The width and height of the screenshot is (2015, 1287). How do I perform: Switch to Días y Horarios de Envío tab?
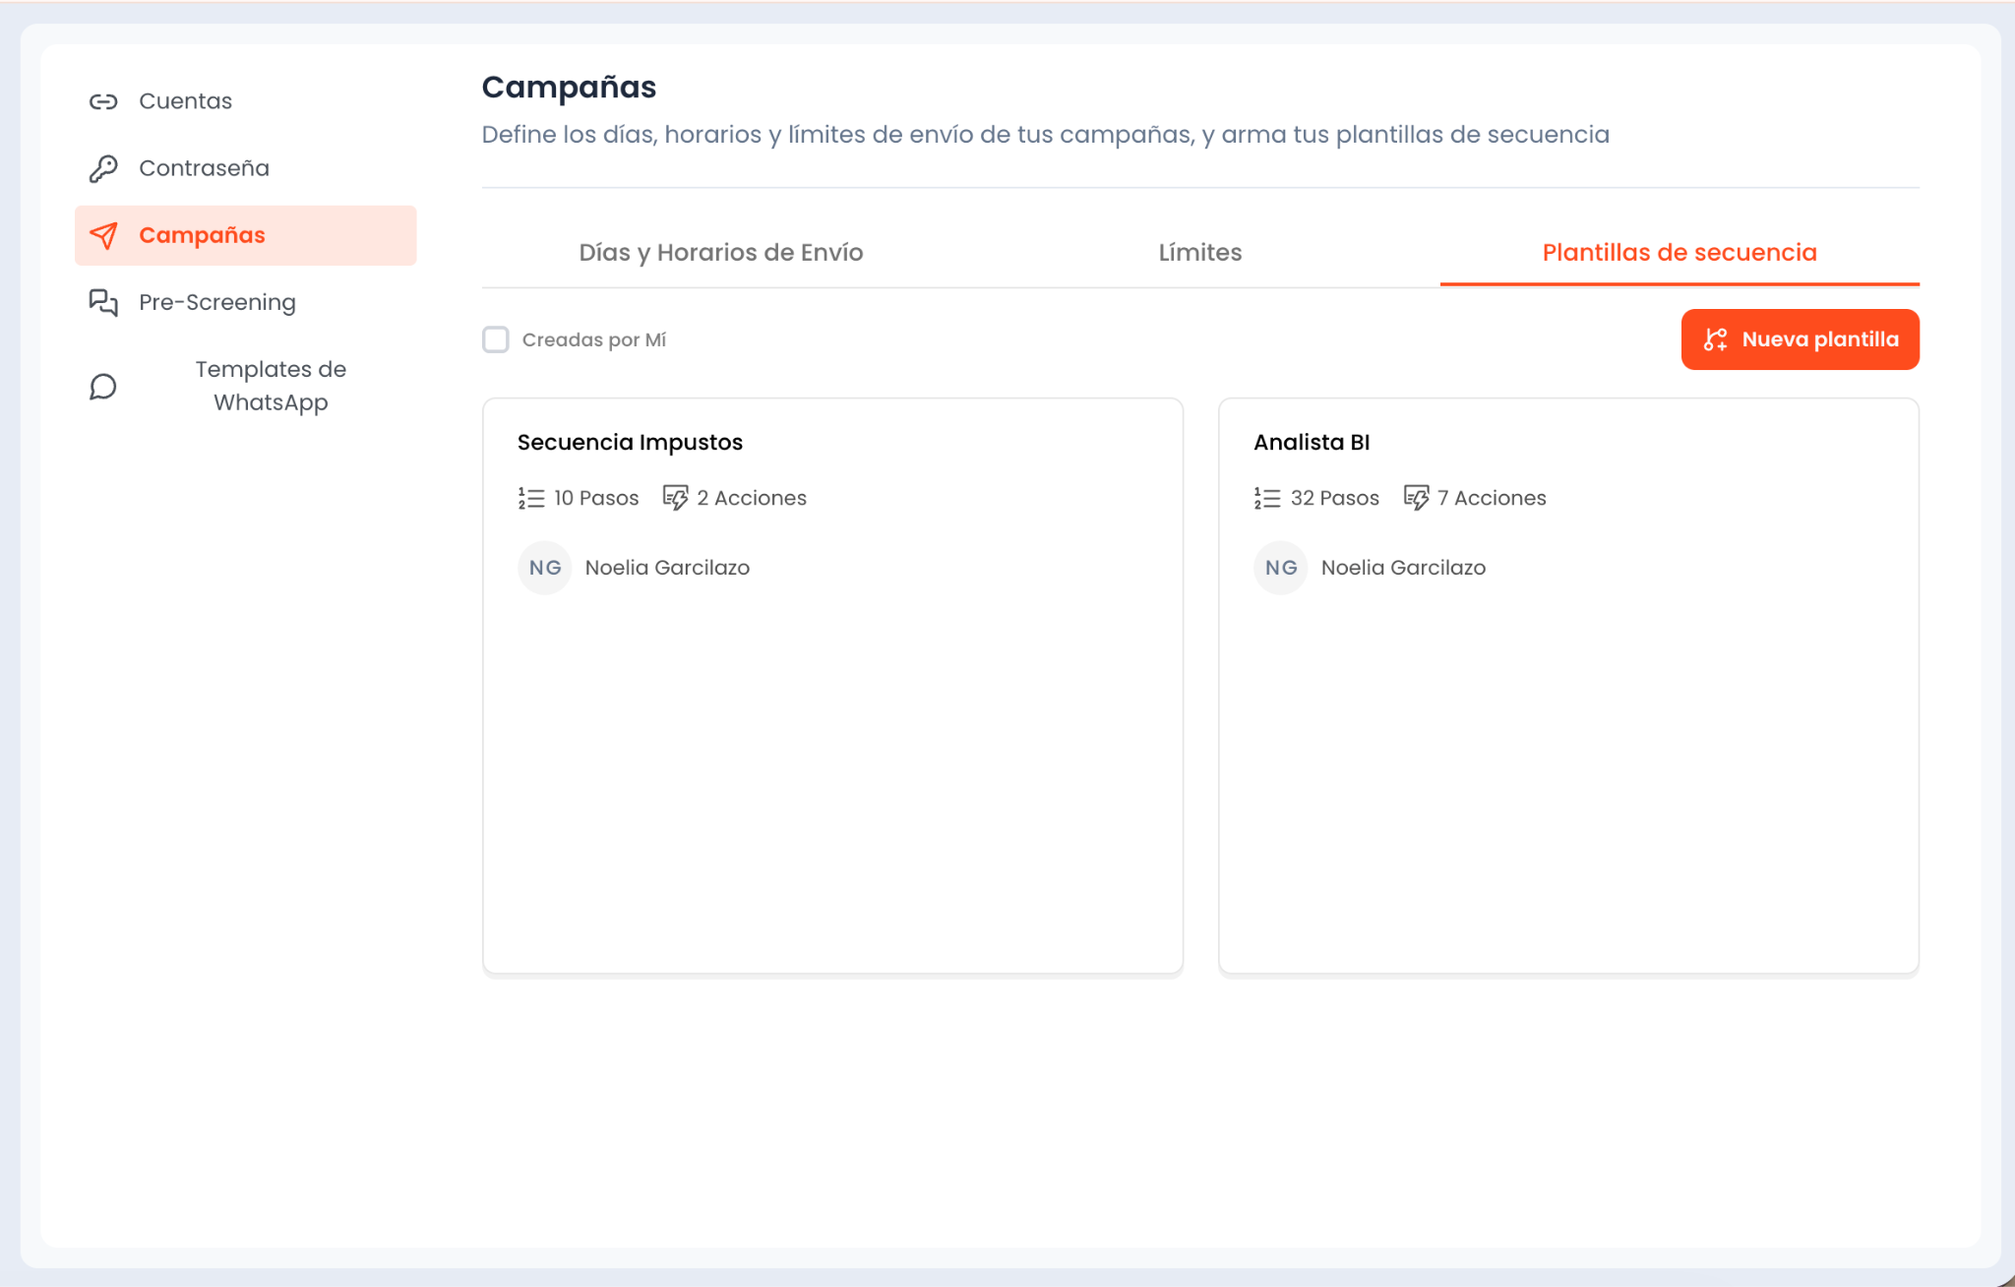(x=721, y=253)
